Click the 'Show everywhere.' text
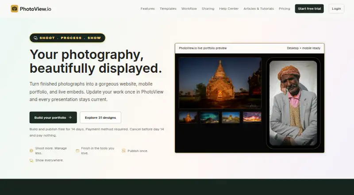The width and height of the screenshot is (354, 195). [50, 160]
